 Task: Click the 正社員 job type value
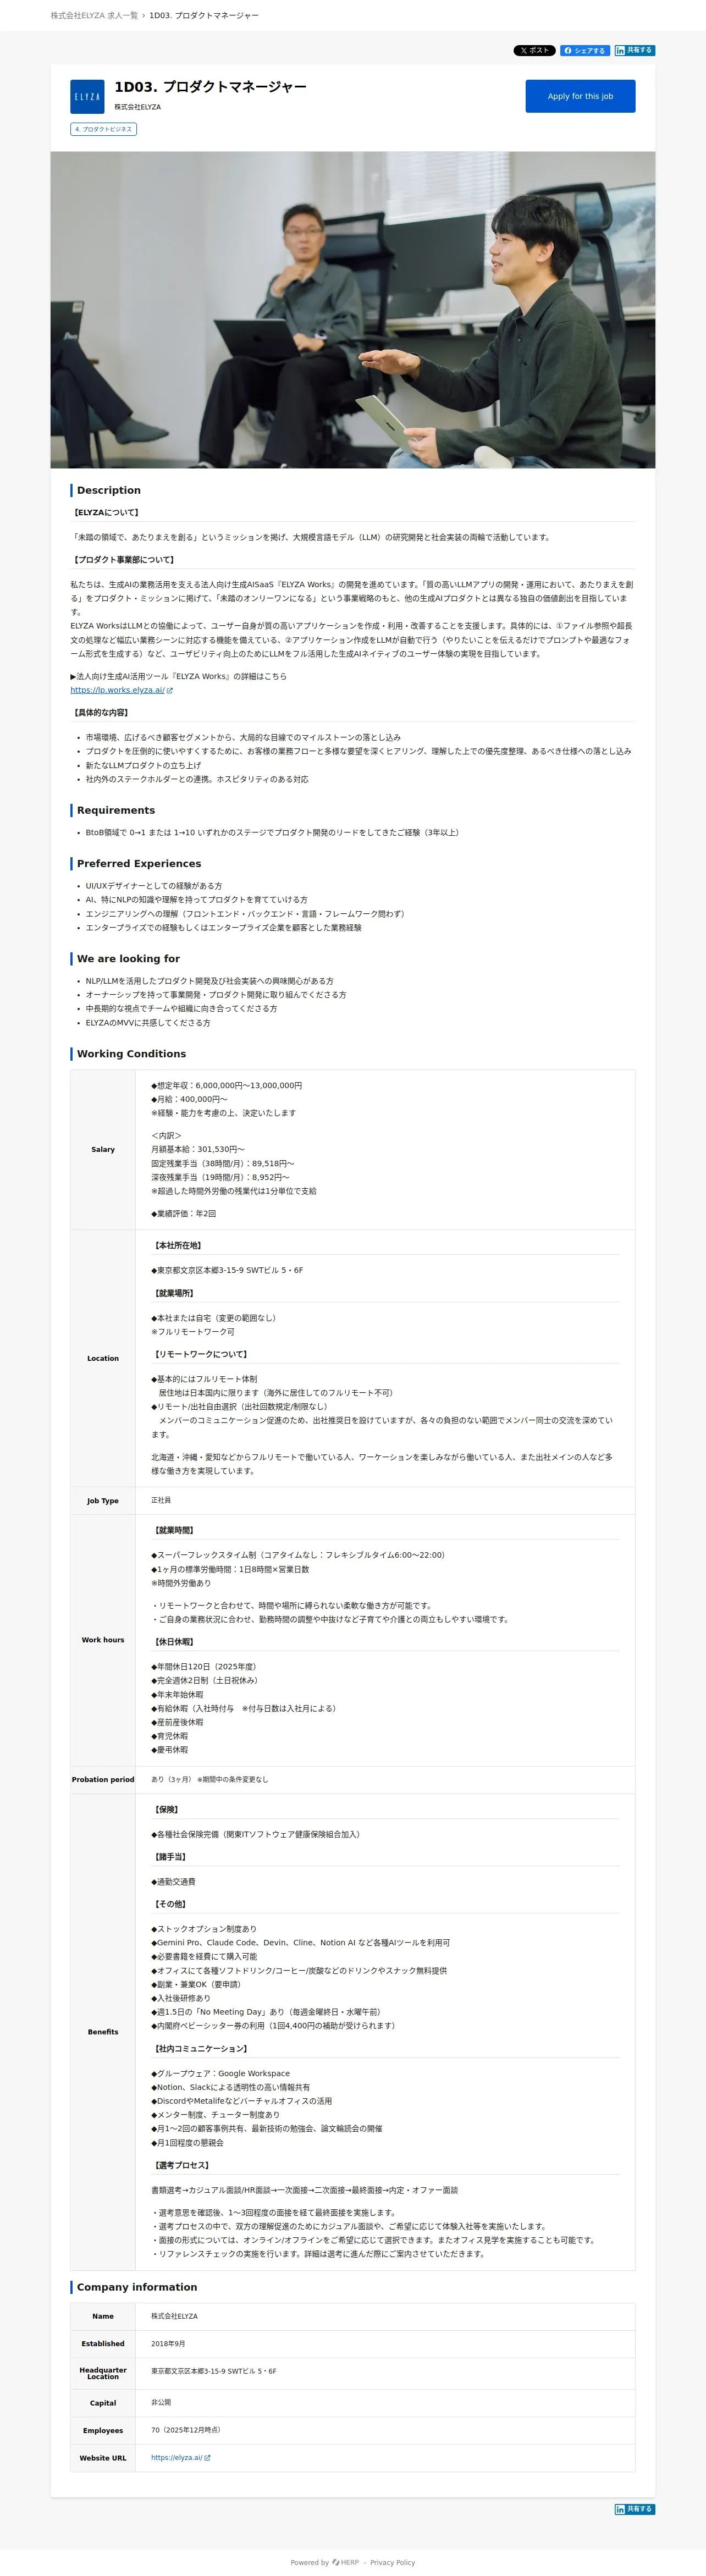tap(161, 1500)
